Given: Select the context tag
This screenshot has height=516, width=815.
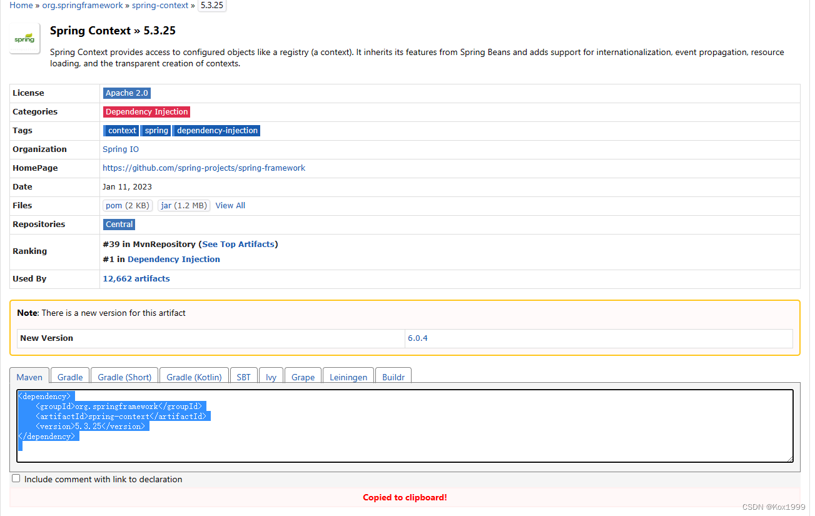Looking at the screenshot, I should [x=121, y=131].
